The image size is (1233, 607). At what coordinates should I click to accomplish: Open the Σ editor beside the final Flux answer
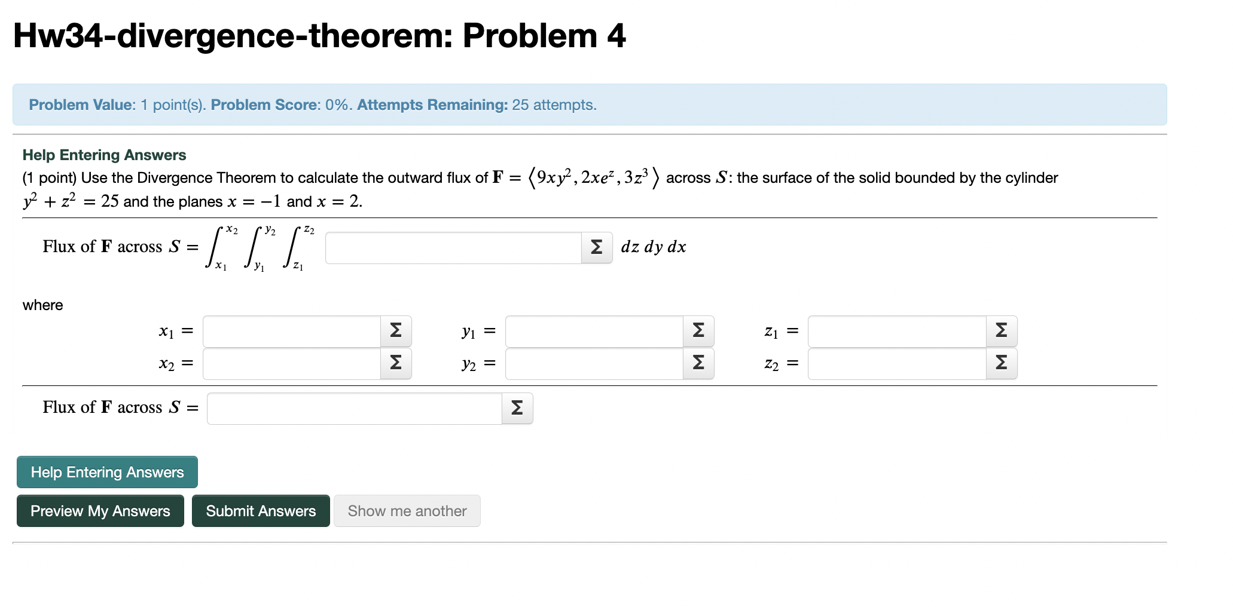(517, 408)
